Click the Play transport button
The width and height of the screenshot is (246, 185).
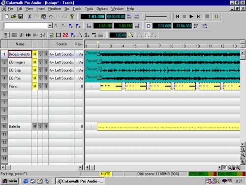(x=191, y=16)
